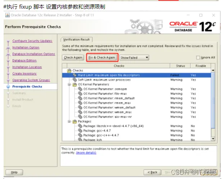Click the Check Again button
The image size is (222, 179).
[x=73, y=57]
